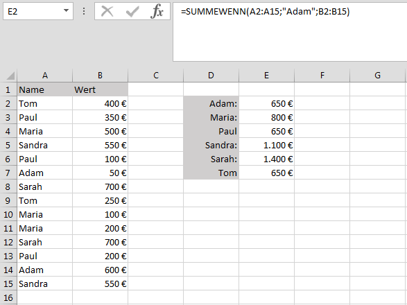Image resolution: width=407 pixels, height=305 pixels.
Task: Click cell A3 containing 'Paul'
Action: 45,117
